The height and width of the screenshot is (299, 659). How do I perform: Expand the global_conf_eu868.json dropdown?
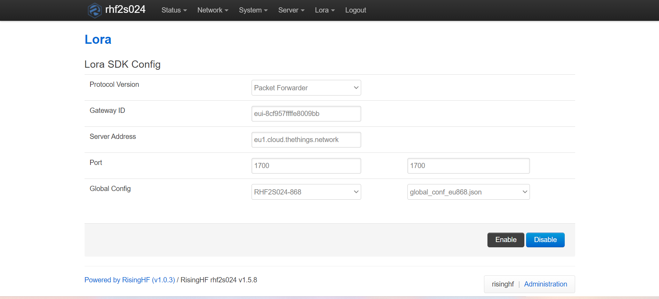(x=468, y=192)
